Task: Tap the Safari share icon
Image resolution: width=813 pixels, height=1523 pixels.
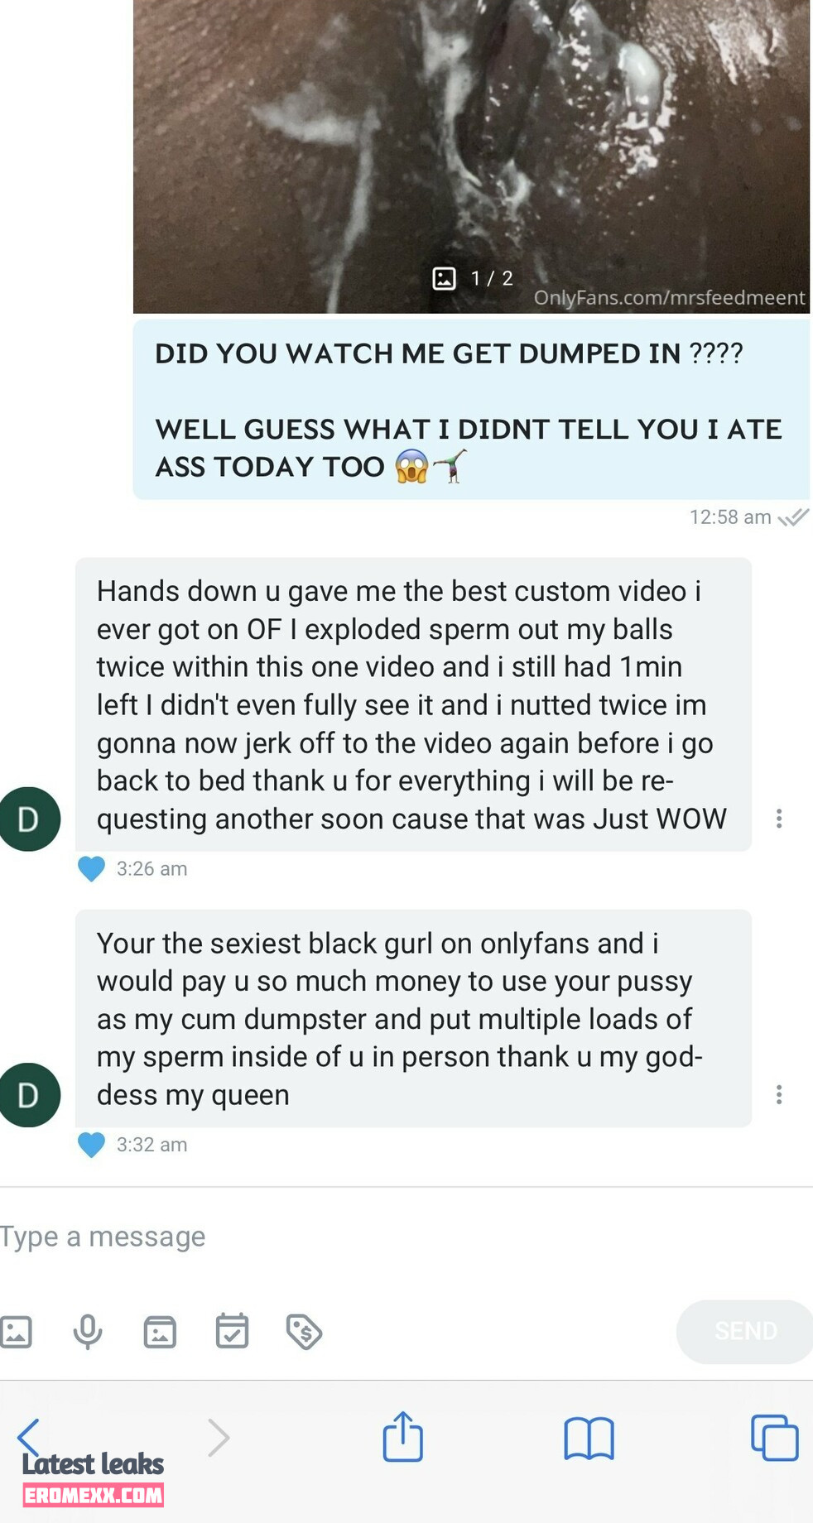Action: click(x=403, y=1437)
